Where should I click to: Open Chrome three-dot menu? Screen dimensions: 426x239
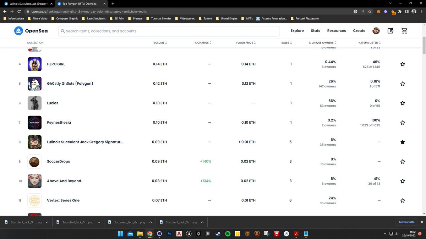coord(421,11)
